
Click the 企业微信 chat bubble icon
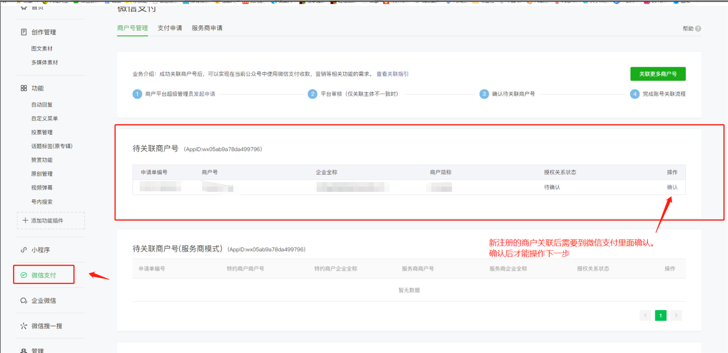23,301
